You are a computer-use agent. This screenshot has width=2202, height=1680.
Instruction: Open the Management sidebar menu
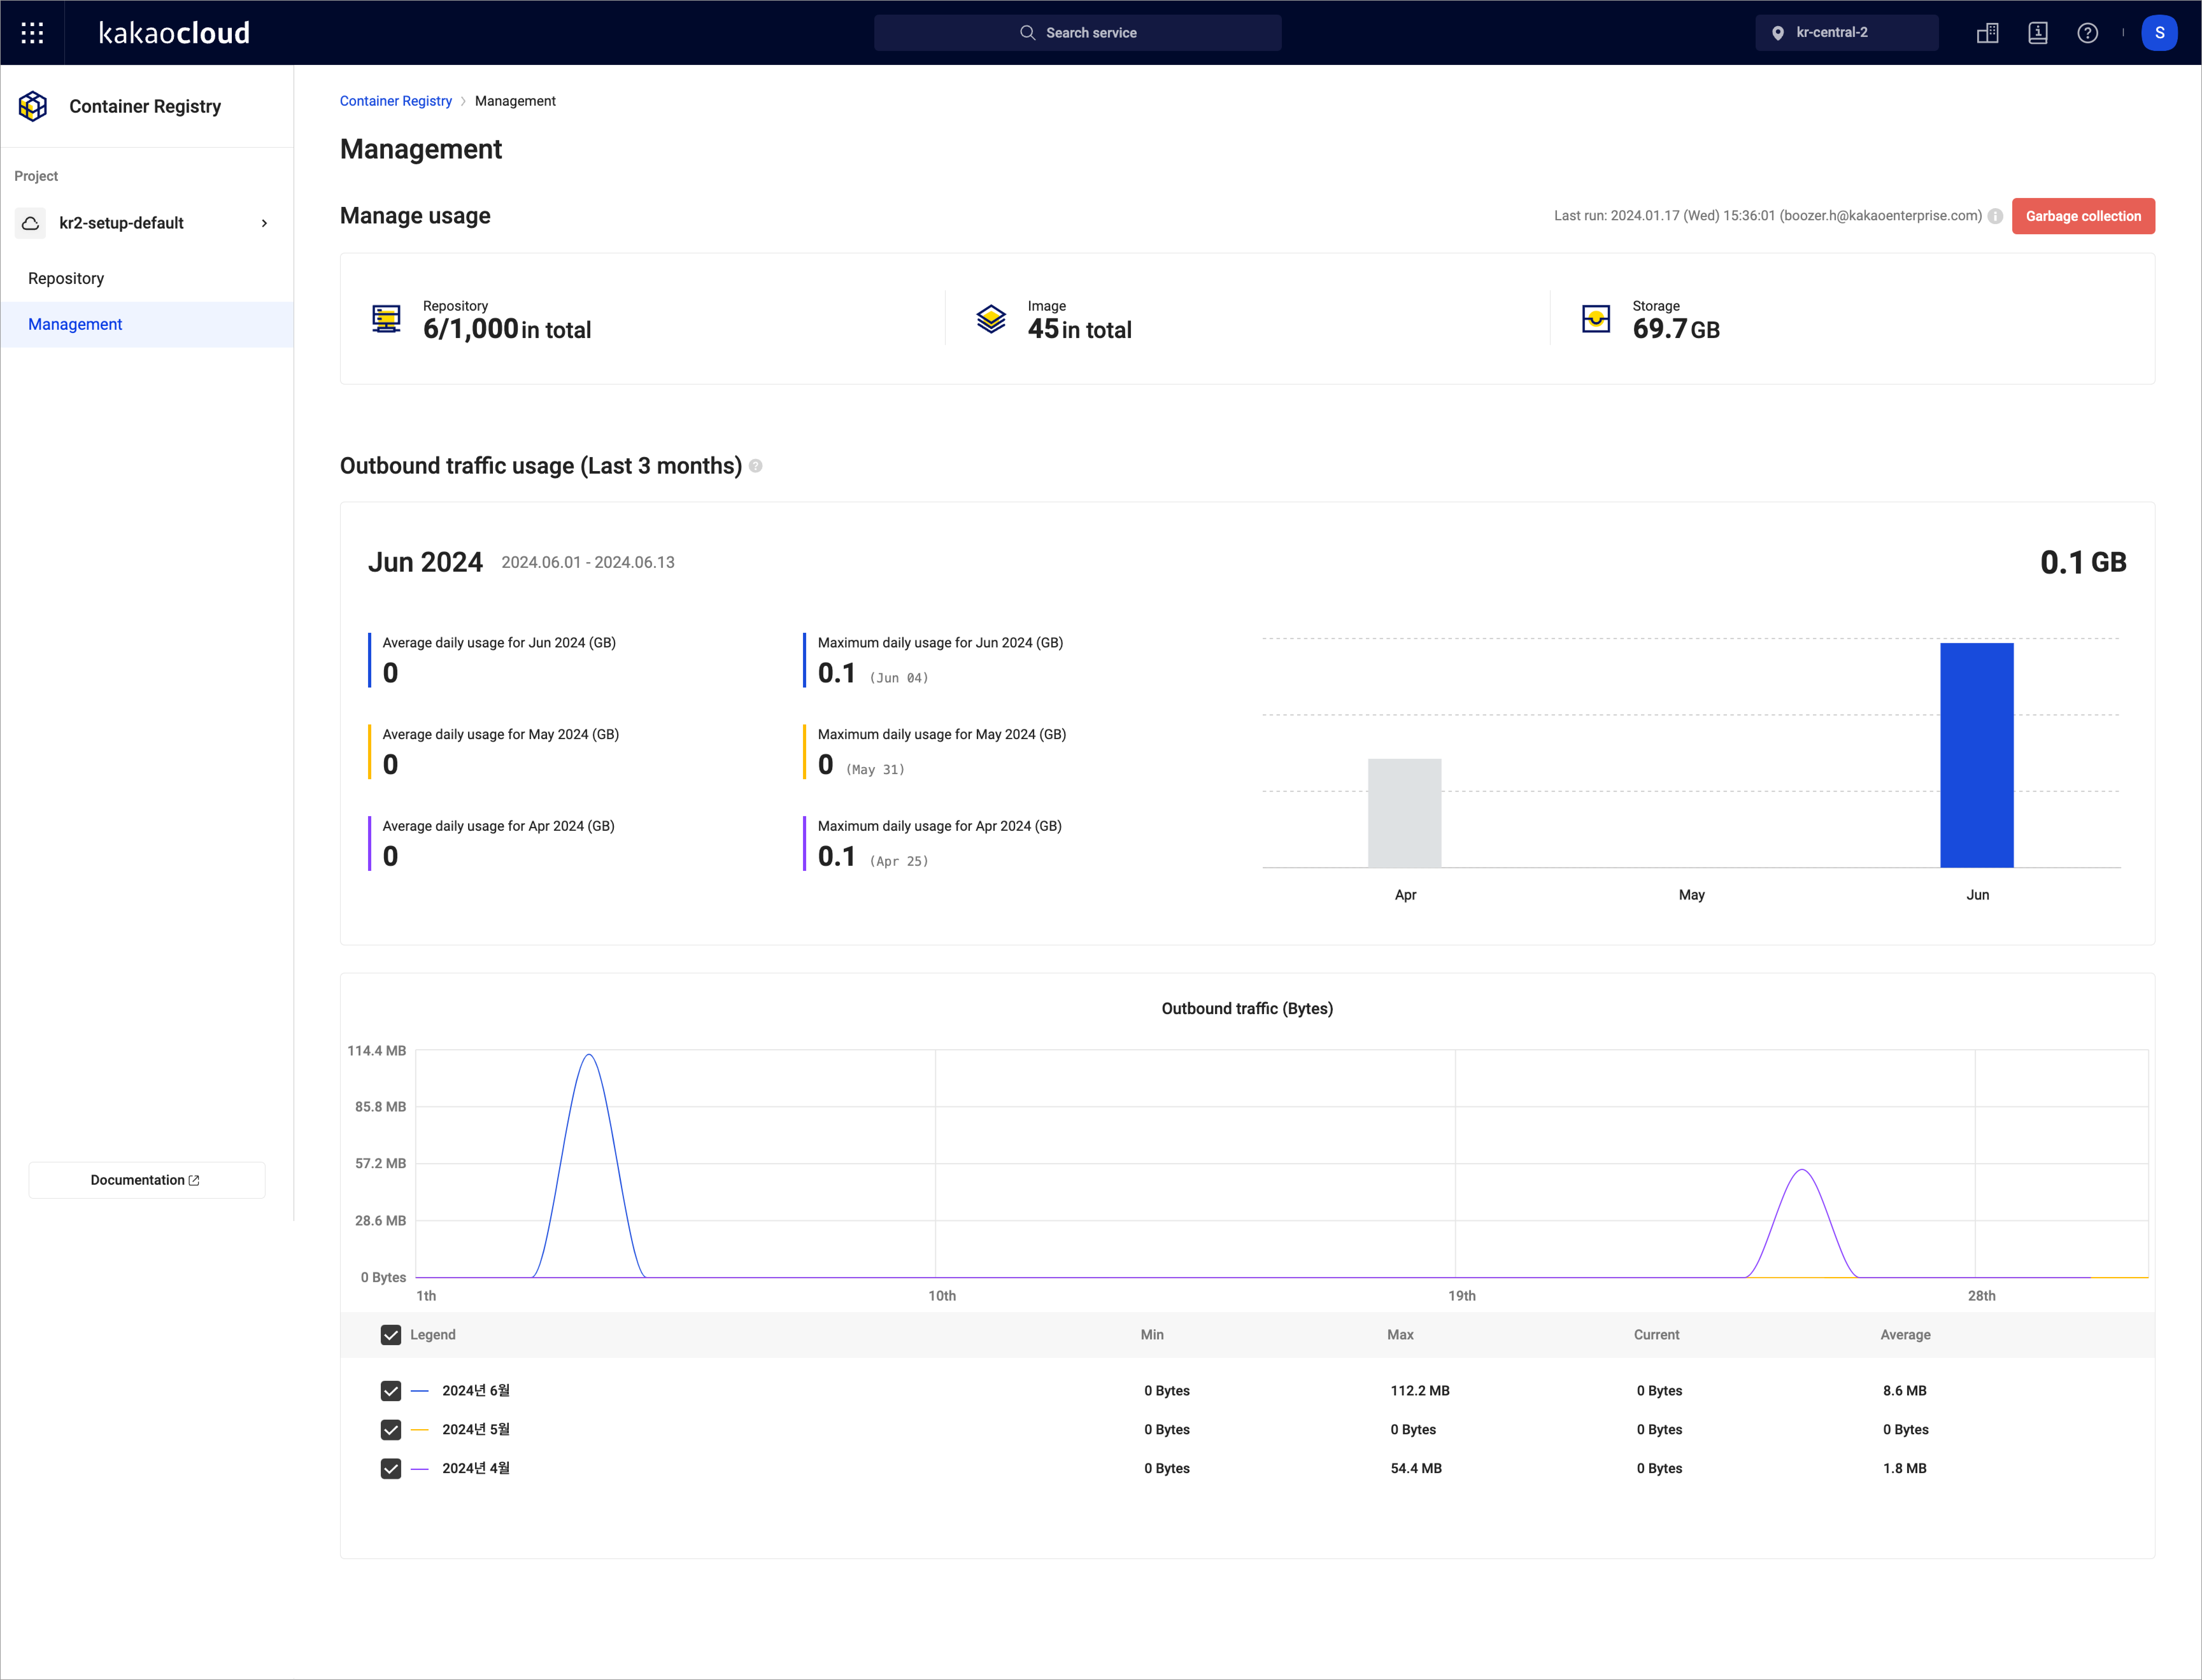pos(147,324)
